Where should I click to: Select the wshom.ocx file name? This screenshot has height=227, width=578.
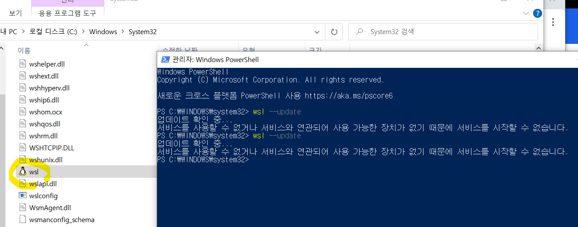coord(46,112)
